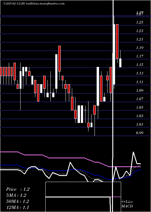The image size is (151, 212).
Task: Click the last white candle at the chart's right end
Action: point(120,63)
